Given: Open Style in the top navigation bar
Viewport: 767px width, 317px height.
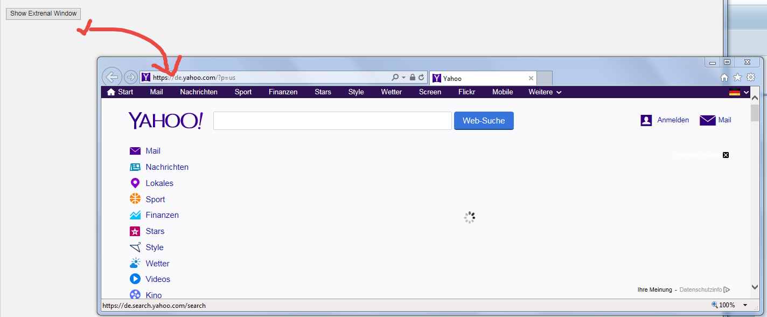Looking at the screenshot, I should [356, 92].
